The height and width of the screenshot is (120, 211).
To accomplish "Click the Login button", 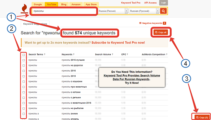I will click(164, 3).
